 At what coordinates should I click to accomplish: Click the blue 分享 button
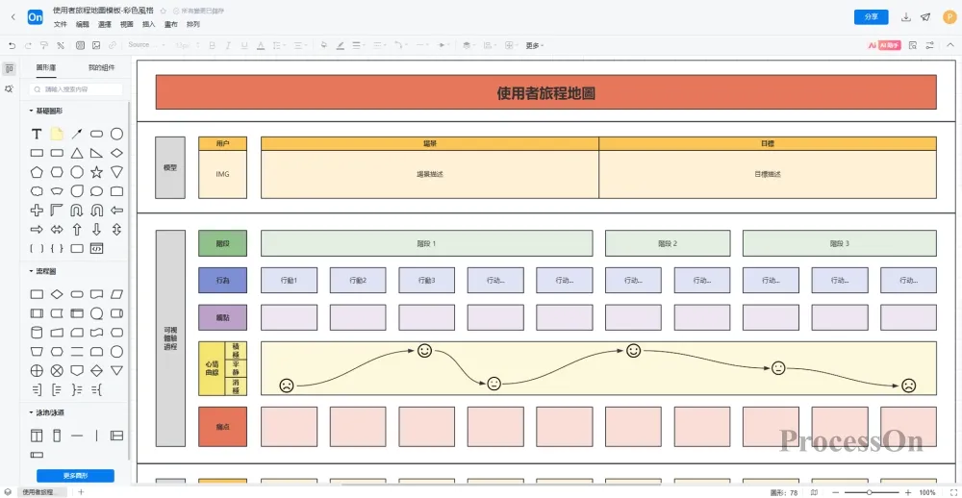pyautogui.click(x=871, y=17)
